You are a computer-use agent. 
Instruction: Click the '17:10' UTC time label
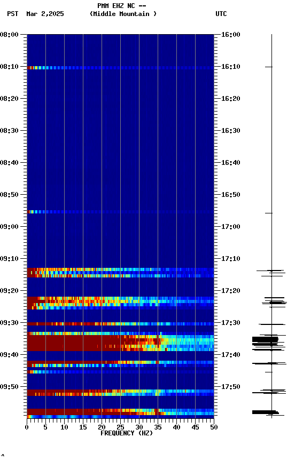point(231,259)
